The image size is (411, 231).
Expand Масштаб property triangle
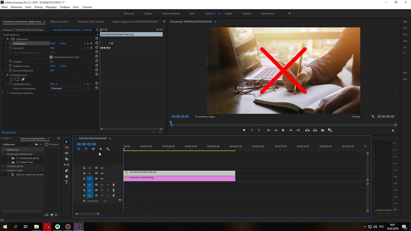tap(6, 48)
